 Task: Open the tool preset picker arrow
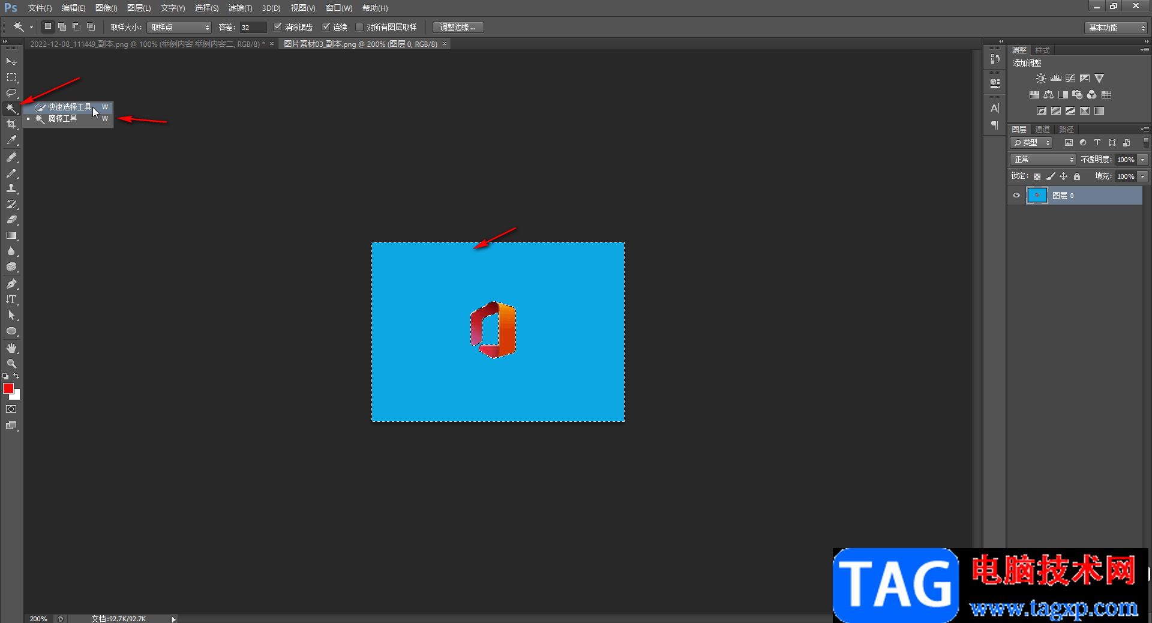[31, 27]
